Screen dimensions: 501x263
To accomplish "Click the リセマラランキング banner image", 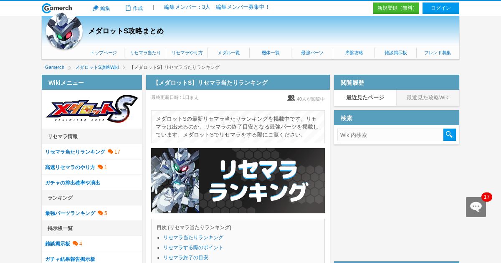I will pyautogui.click(x=238, y=181).
